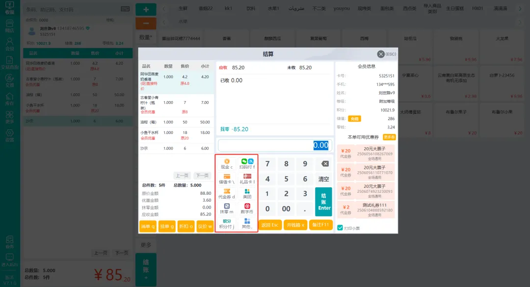Click 议价 w bargain button
This screenshot has height=287, width=530.
[x=205, y=226]
